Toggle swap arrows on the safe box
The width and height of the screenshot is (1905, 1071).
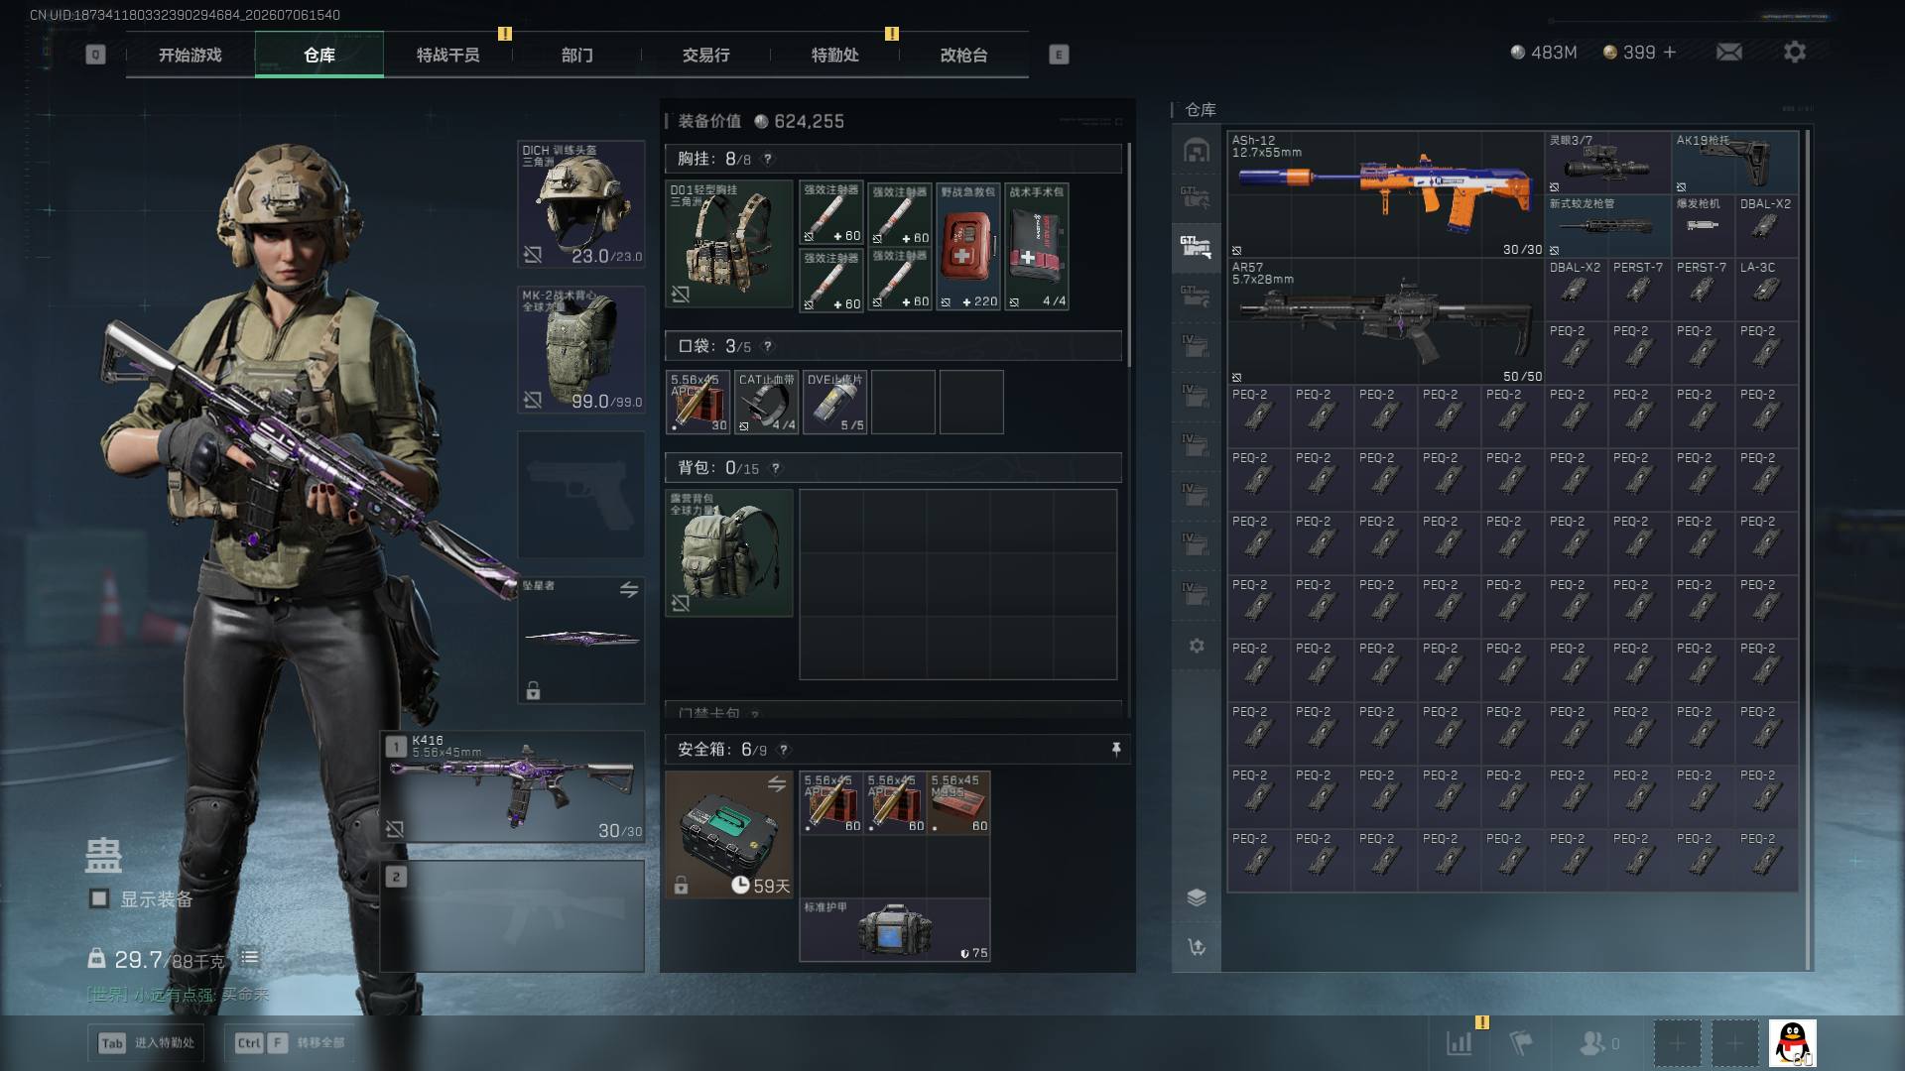(x=777, y=784)
